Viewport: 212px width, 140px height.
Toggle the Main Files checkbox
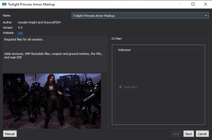click(120, 87)
